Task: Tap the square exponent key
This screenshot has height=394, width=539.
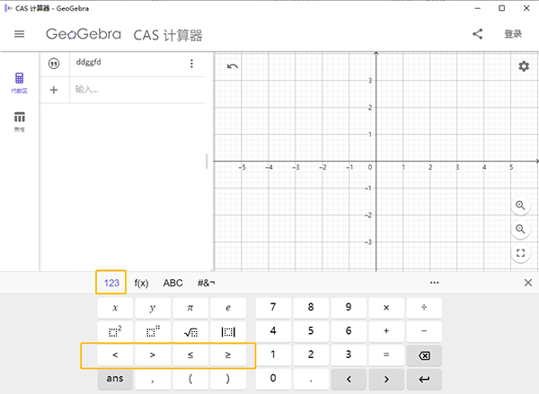Action: point(115,331)
